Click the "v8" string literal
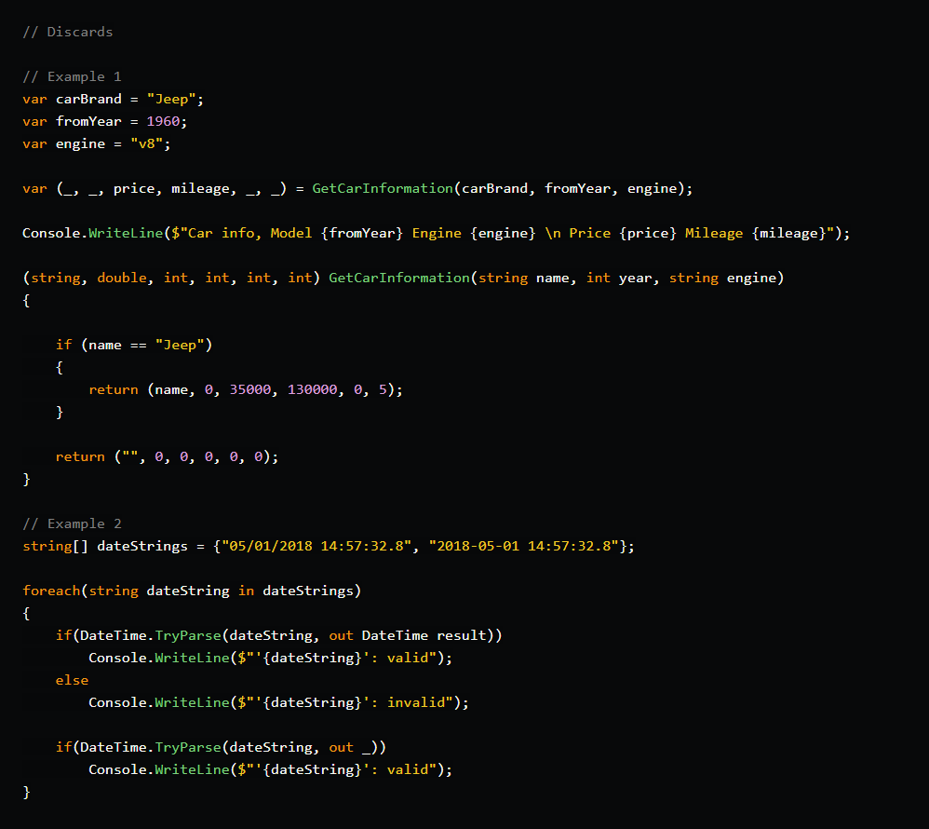Image resolution: width=929 pixels, height=829 pixels. point(146,144)
